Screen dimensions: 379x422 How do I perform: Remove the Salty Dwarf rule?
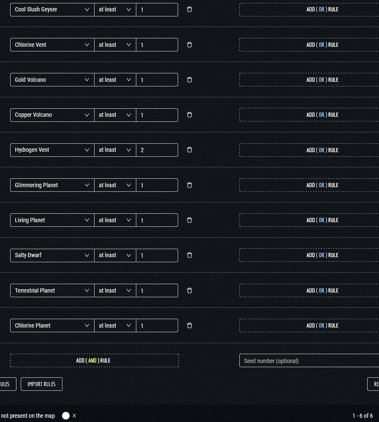coord(189,255)
